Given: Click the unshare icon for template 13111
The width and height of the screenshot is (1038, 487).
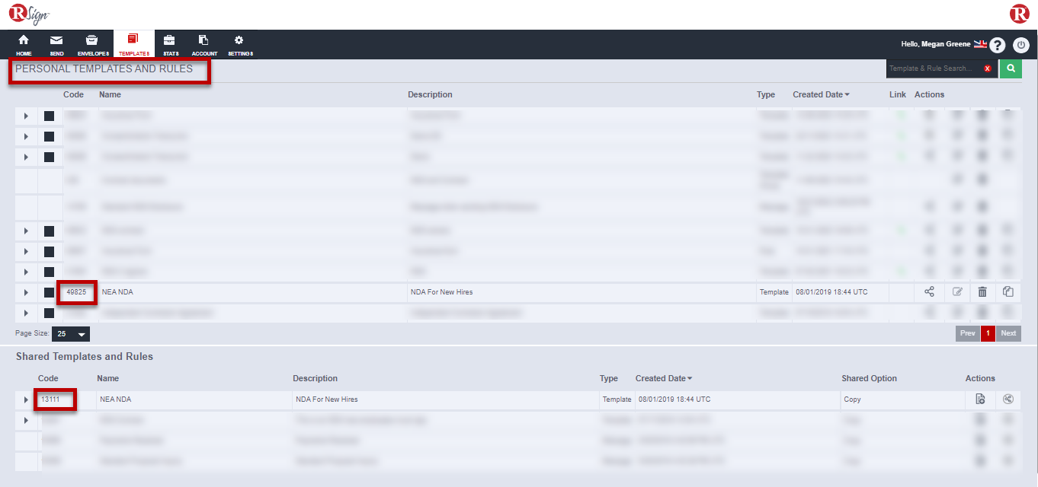Looking at the screenshot, I should 1008,399.
